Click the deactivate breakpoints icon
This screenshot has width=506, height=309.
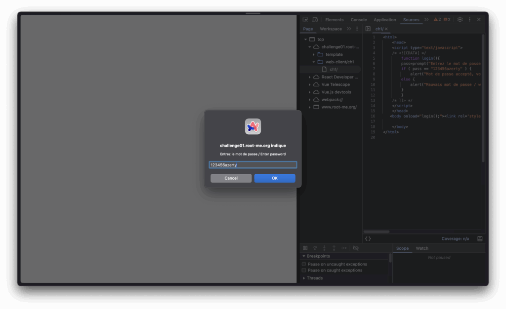356,248
